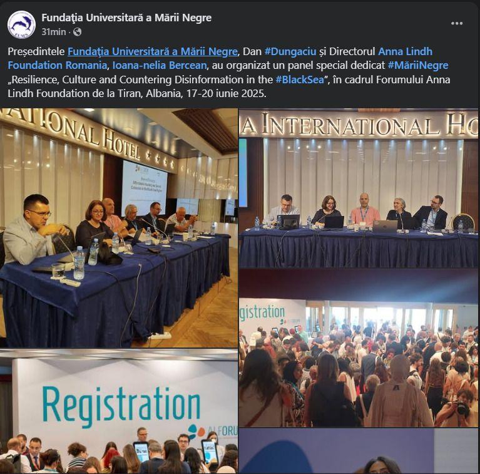This screenshot has width=480, height=474.
Task: Open Anna Lindh Foundation Romania link
Action: 220,58
